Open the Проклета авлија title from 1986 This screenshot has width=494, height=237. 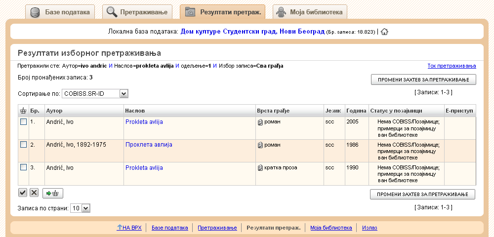pos(149,145)
